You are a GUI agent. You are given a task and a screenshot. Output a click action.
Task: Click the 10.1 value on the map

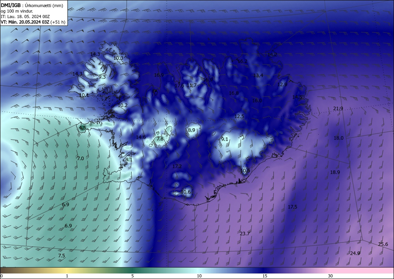(84, 95)
